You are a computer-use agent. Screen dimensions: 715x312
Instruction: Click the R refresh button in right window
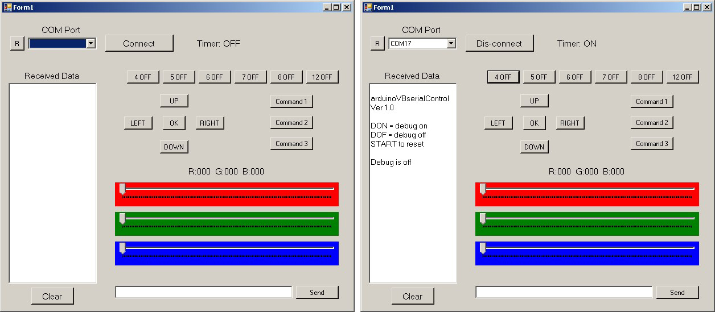click(x=377, y=44)
